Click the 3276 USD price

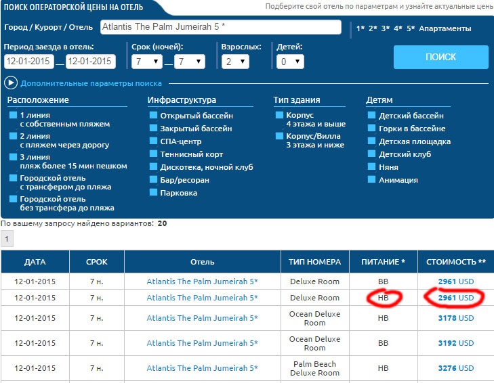(x=456, y=368)
